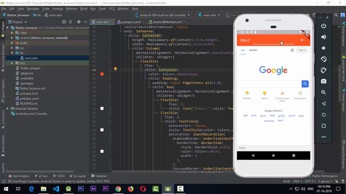Rotate the emulator right
The width and height of the screenshot is (346, 194).
(323, 70)
